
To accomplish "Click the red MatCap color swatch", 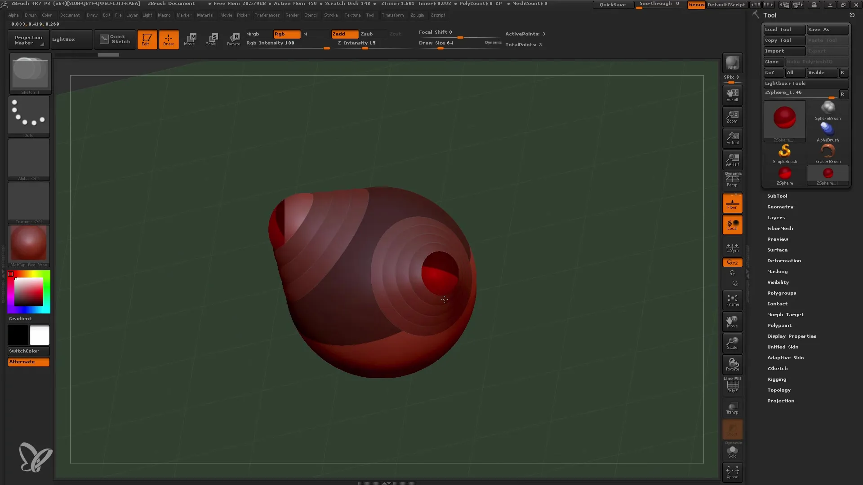I will 28,245.
